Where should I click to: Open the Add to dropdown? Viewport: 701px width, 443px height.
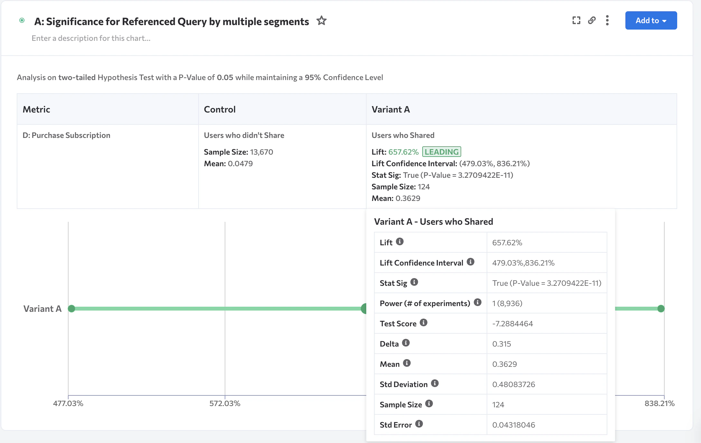tap(651, 21)
